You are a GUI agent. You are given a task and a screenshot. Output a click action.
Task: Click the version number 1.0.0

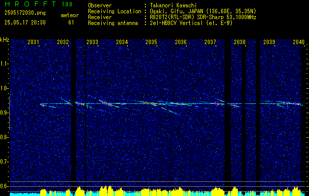[x=67, y=4]
